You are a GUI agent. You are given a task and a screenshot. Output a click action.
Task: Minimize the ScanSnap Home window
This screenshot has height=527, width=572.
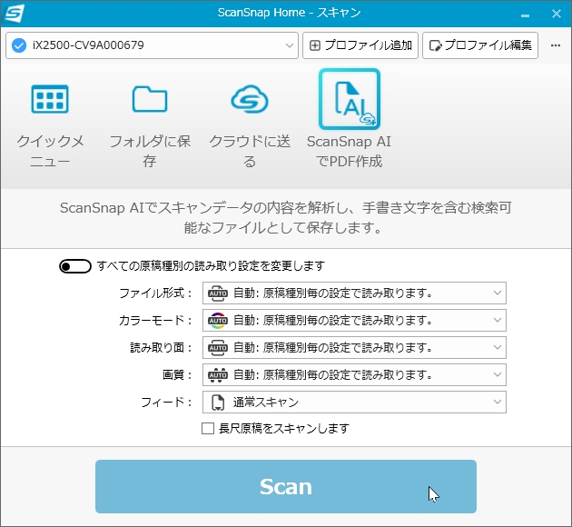pyautogui.click(x=525, y=15)
